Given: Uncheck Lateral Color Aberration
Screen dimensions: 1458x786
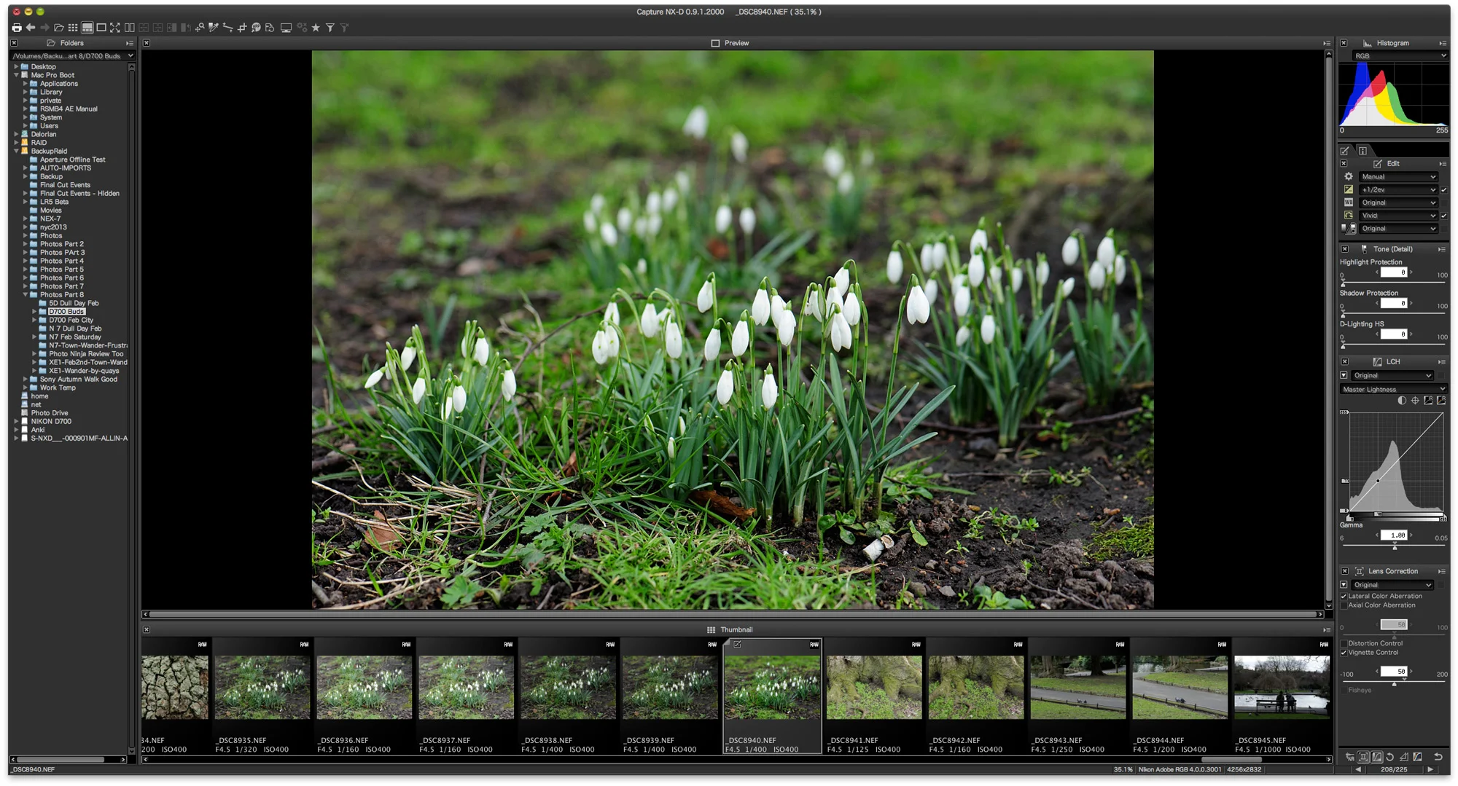Looking at the screenshot, I should point(1345,596).
